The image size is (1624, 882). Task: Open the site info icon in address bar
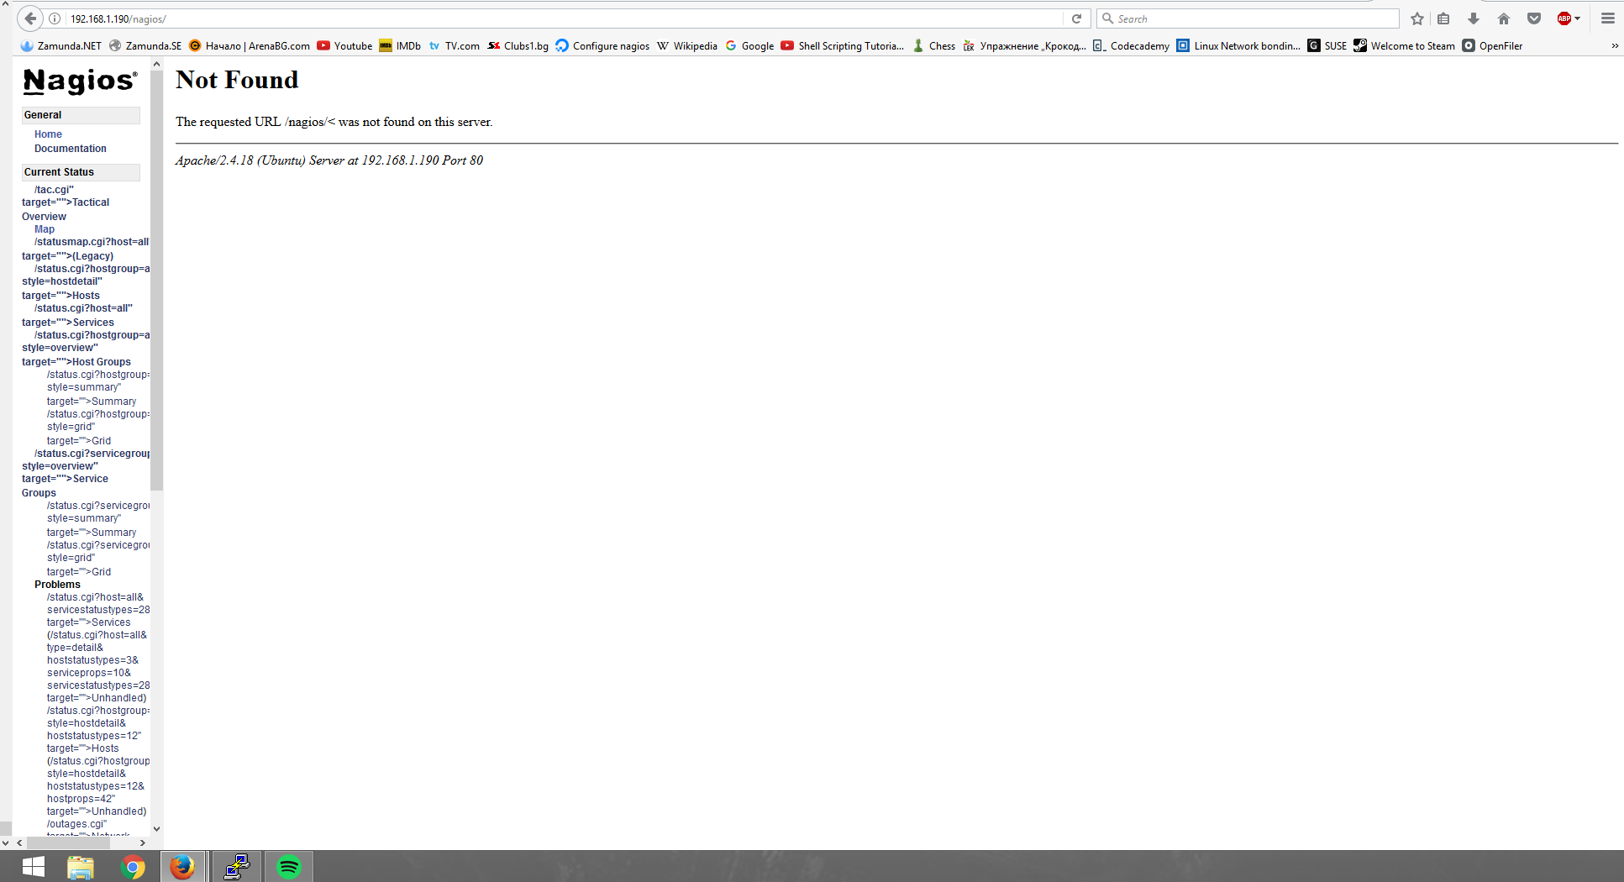point(55,18)
